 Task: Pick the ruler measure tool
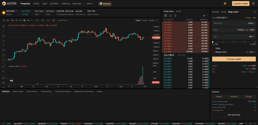(4, 67)
